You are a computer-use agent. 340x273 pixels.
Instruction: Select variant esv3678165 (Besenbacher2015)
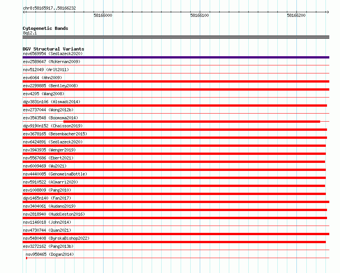[x=55, y=134]
